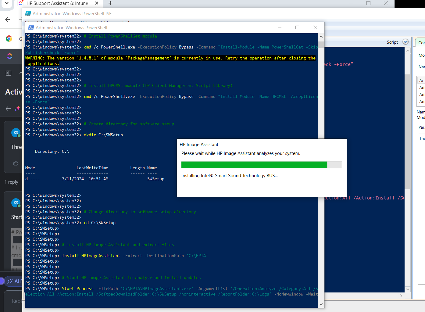Click '# Create directory for software setup' comment

(x=129, y=124)
